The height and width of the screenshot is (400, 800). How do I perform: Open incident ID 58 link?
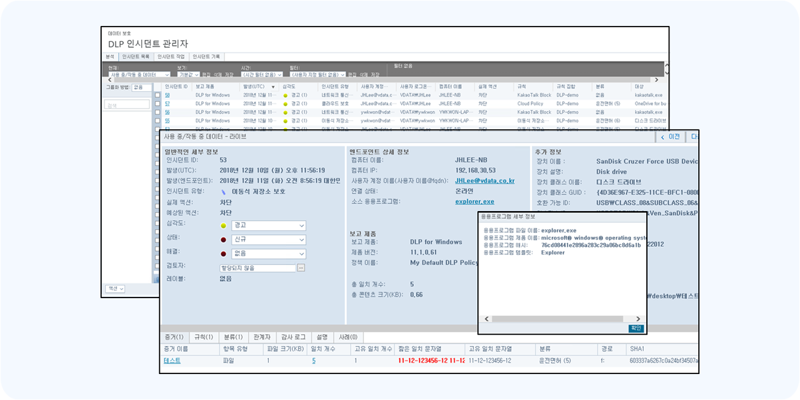pos(168,95)
